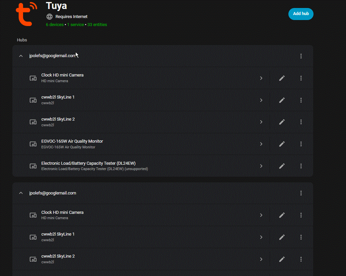Edit upper cwwb2l SkyLine 1 with pencil
This screenshot has height=276, width=346.
(x=282, y=100)
